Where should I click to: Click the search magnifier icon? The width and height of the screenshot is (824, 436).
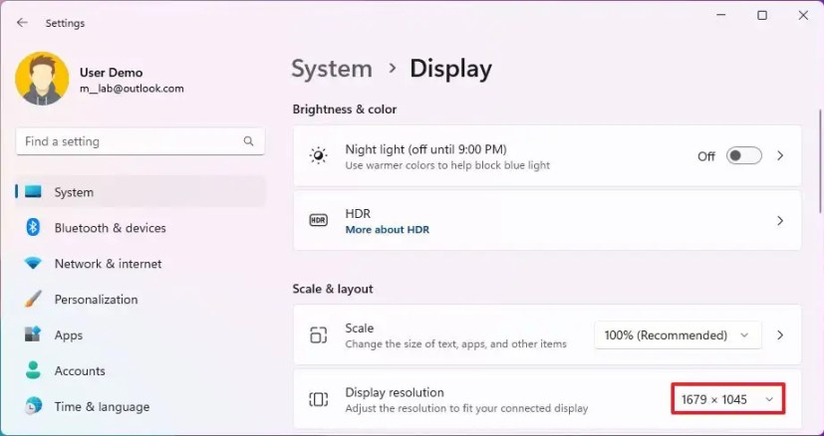248,141
